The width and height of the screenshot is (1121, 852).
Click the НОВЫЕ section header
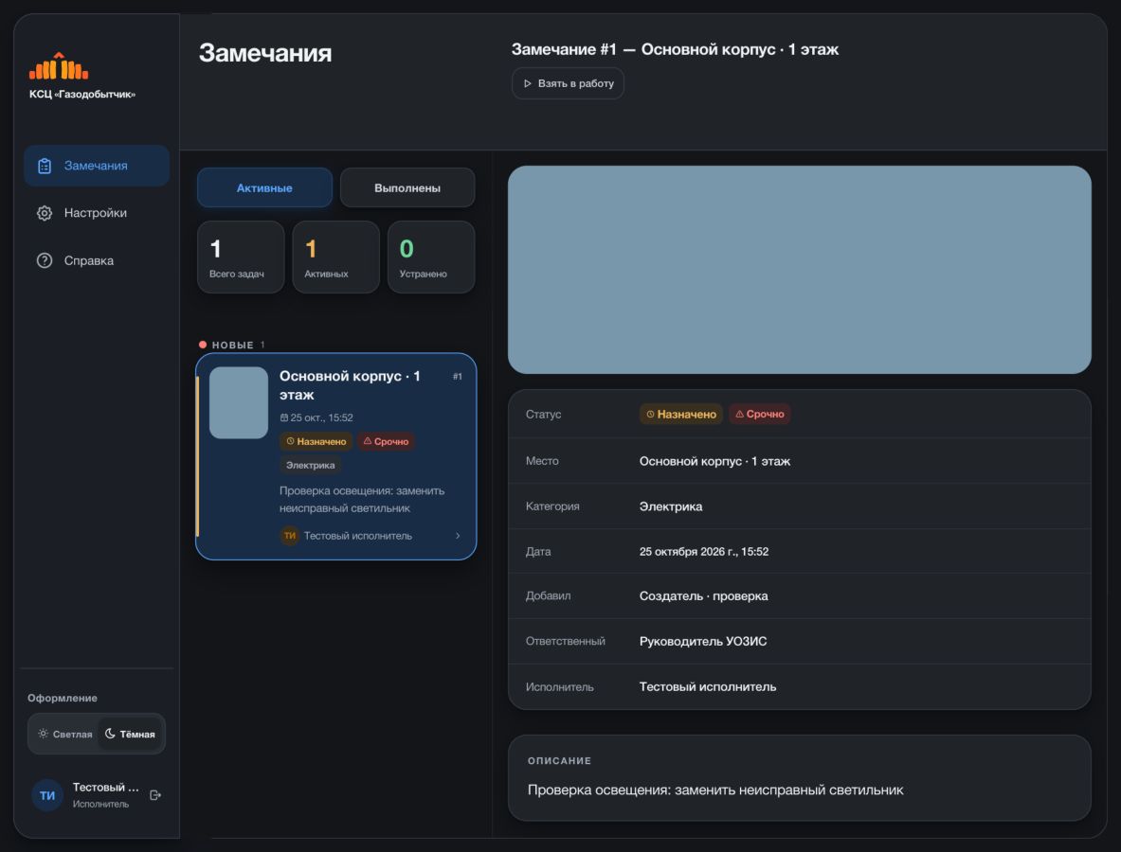click(233, 345)
